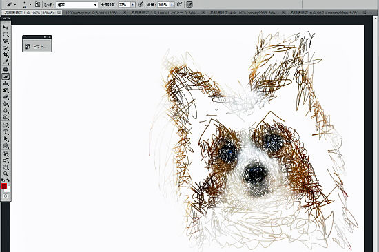Open the red foreground color swatch

(x=4, y=186)
